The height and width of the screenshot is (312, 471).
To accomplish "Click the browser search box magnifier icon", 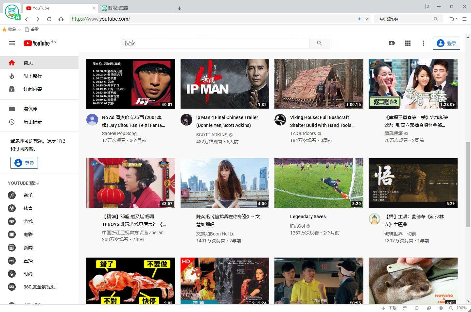I will pyautogui.click(x=436, y=19).
